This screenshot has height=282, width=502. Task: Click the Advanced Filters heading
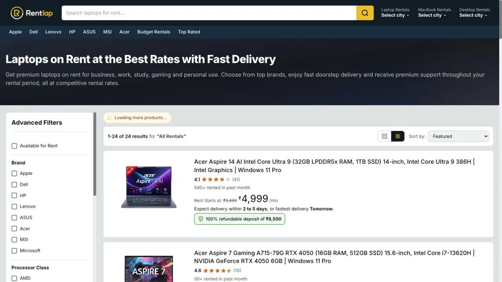(x=37, y=123)
